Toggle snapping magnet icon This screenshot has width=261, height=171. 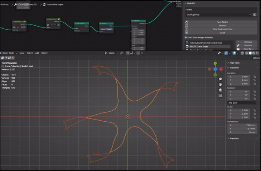coord(127,53)
